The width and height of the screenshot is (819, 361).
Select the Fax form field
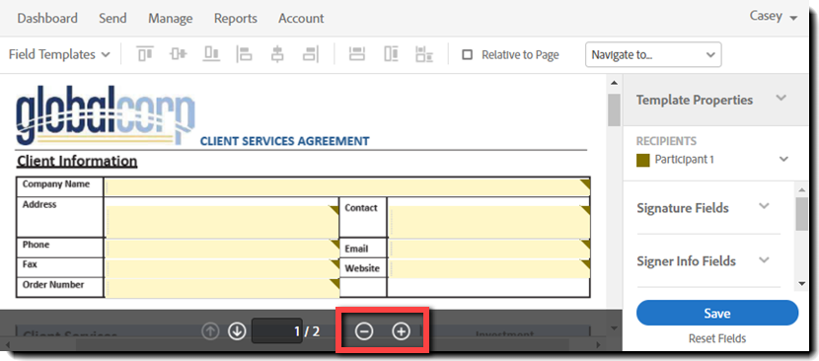click(222, 268)
